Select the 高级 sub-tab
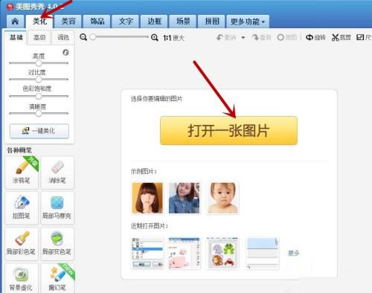372x293 pixels. coord(39,37)
